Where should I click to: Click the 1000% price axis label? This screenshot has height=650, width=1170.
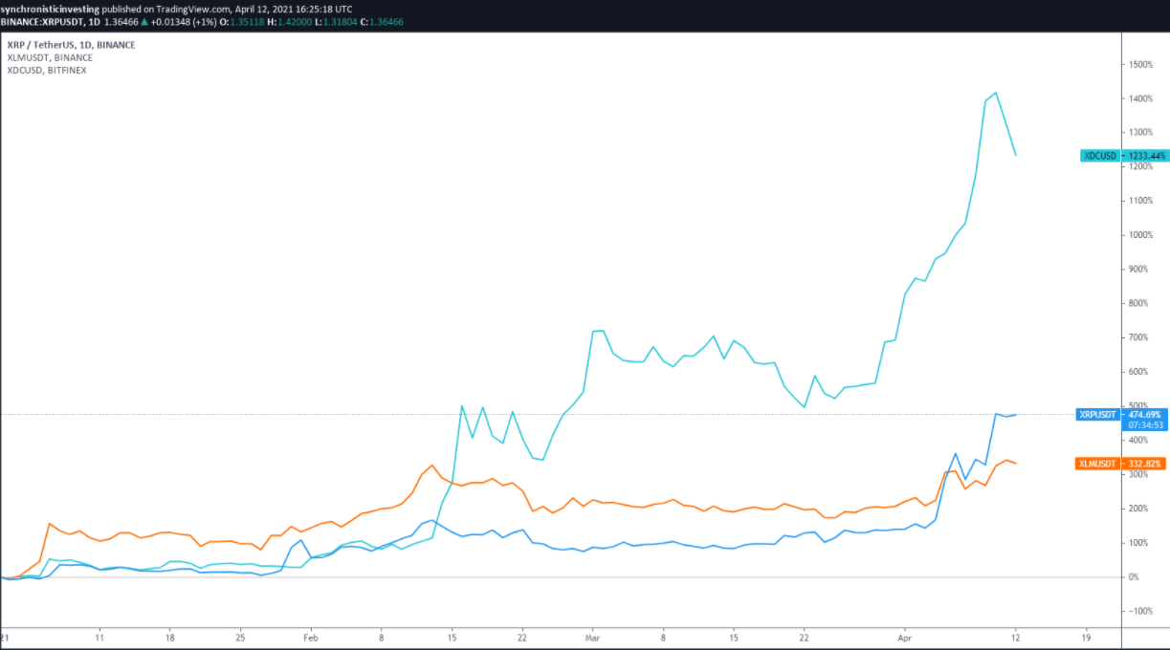tap(1142, 235)
